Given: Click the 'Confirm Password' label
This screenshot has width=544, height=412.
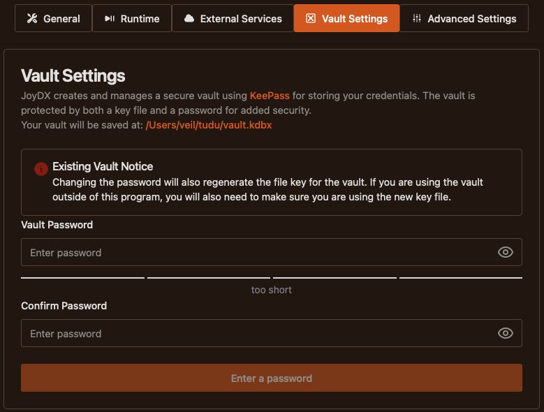Looking at the screenshot, I should point(64,306).
